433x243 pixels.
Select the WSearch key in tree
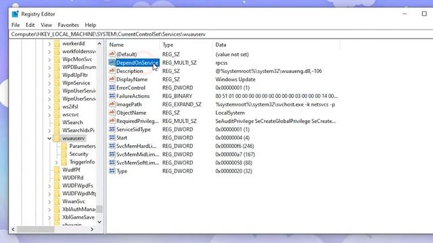[72, 122]
